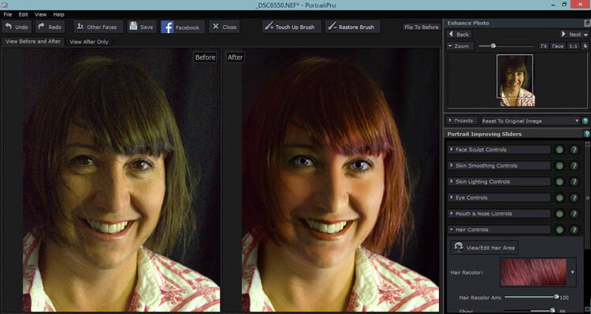This screenshot has width=591, height=314.
Task: Open the Help menu
Action: click(59, 14)
